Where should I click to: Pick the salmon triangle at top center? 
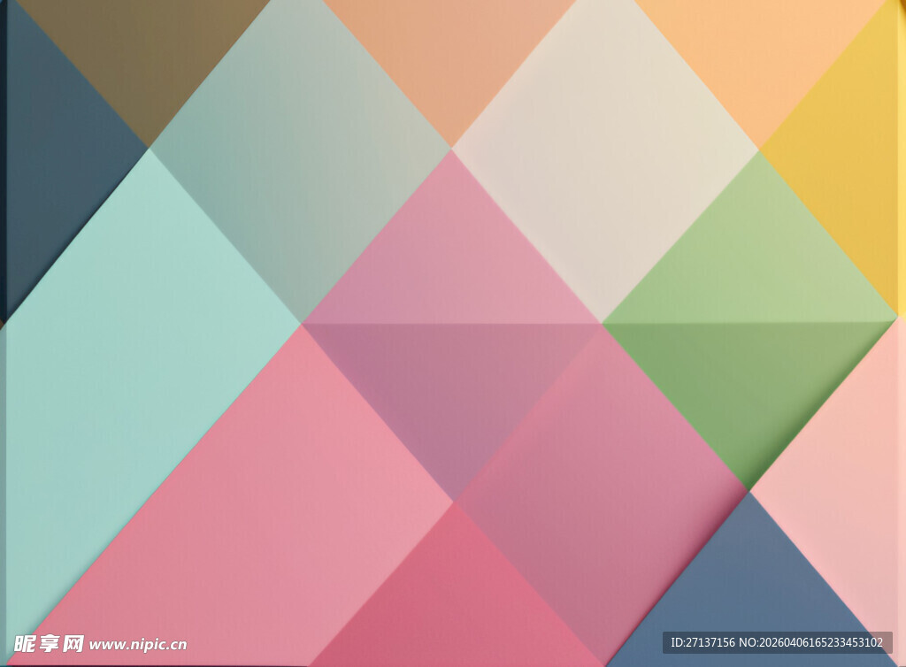pos(451,53)
